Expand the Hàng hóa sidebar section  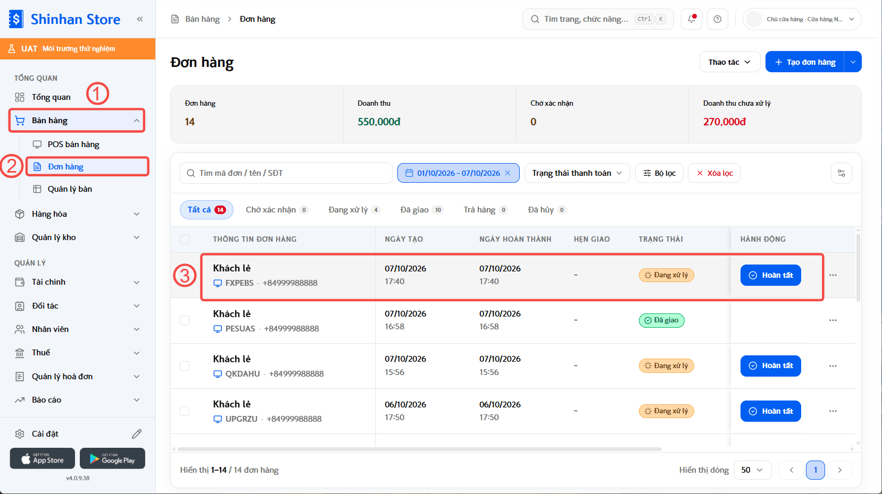pos(78,214)
